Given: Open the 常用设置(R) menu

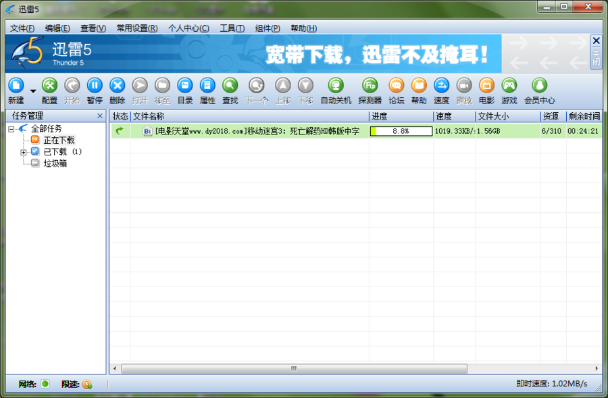Looking at the screenshot, I should [137, 28].
